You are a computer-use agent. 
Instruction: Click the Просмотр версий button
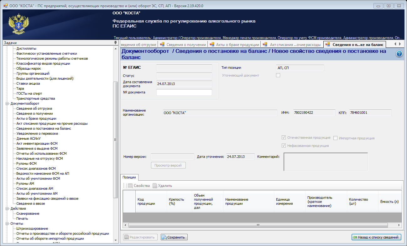(x=168, y=165)
